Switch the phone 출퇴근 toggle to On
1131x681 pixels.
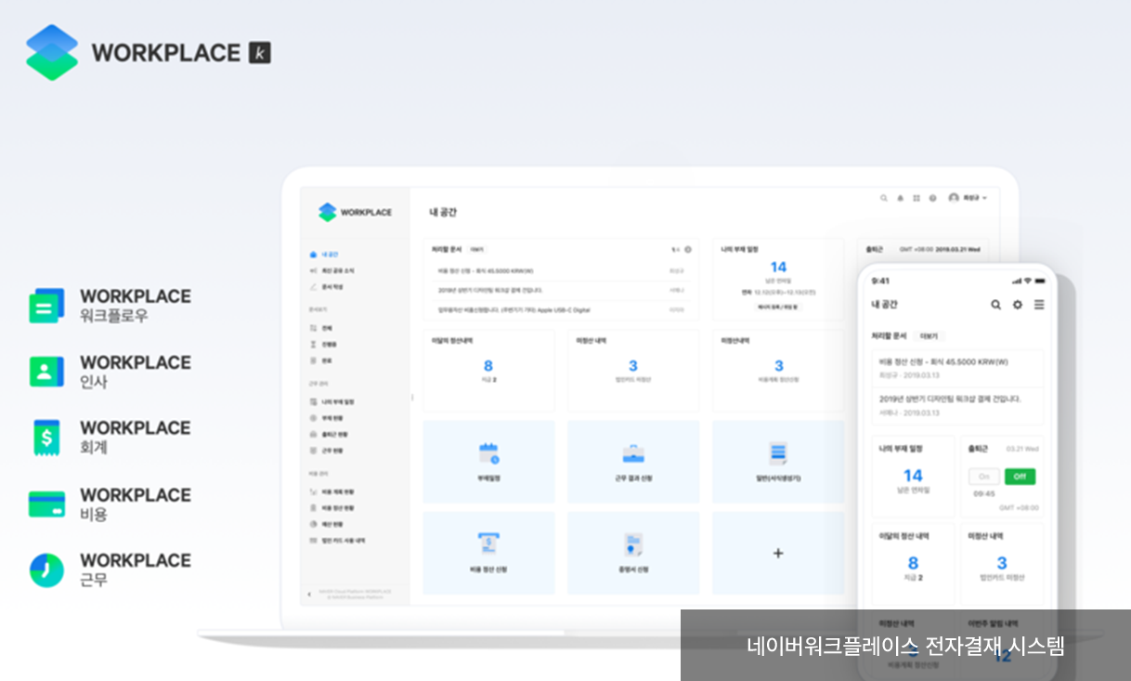(984, 476)
